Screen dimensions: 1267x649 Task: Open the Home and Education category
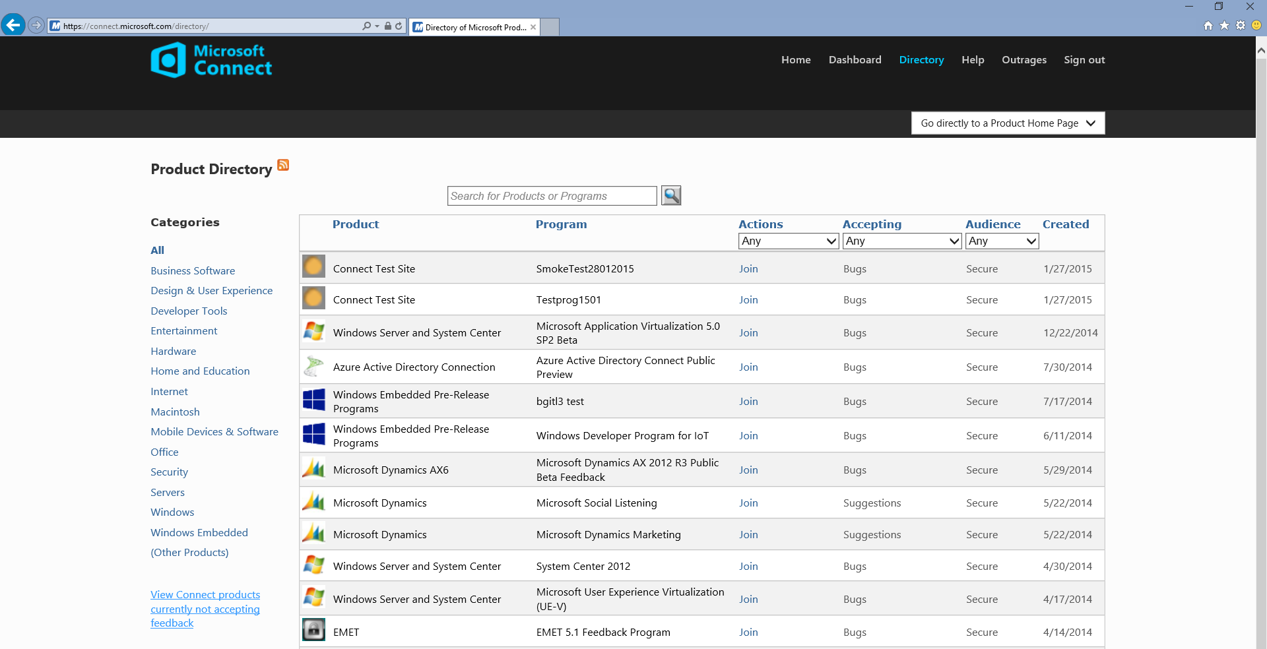point(200,371)
